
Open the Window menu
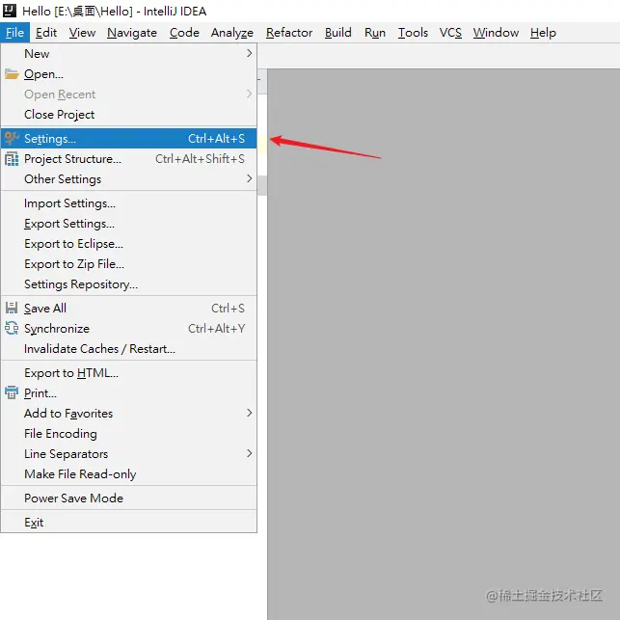click(x=496, y=33)
